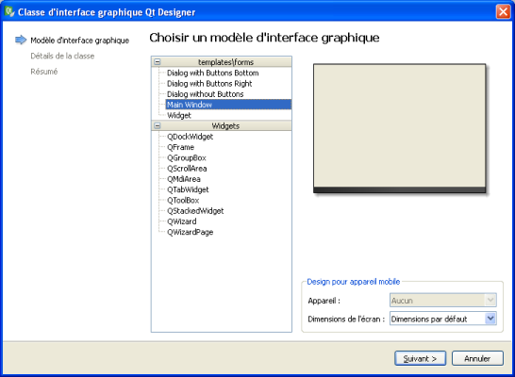
Task: Choose Dialog without Buttons template
Action: pos(206,94)
